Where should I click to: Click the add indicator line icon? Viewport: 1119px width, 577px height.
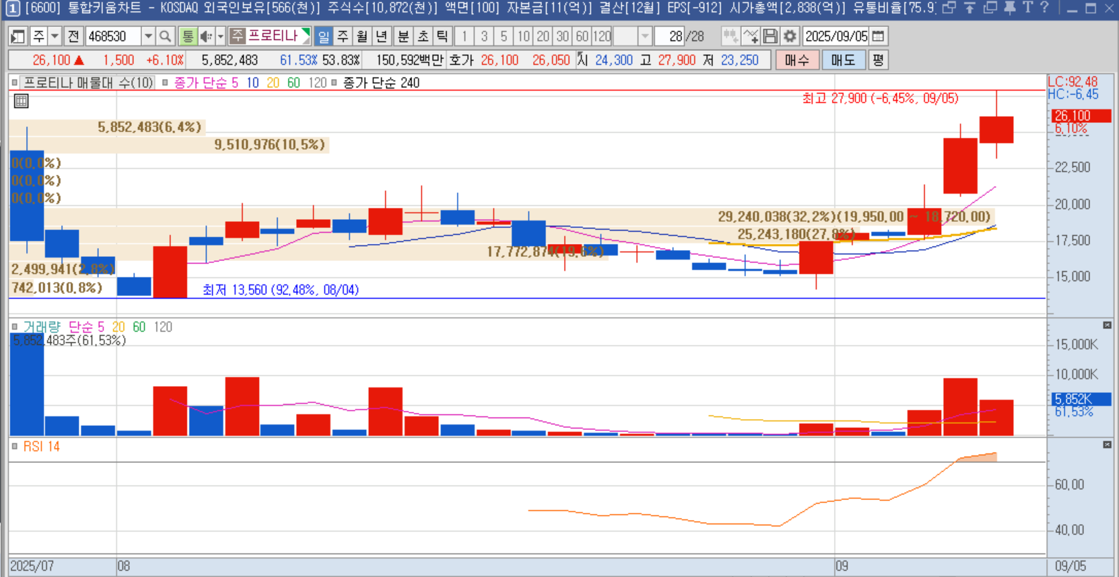pos(750,36)
